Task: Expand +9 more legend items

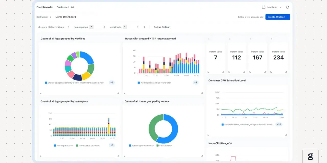Action: [x=112, y=83]
